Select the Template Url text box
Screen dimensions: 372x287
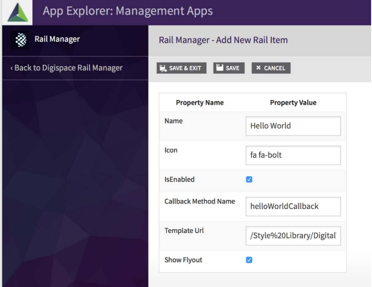point(293,236)
